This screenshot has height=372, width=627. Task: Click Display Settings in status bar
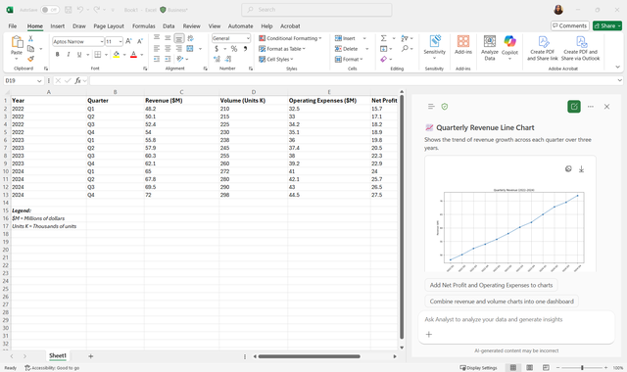point(478,368)
